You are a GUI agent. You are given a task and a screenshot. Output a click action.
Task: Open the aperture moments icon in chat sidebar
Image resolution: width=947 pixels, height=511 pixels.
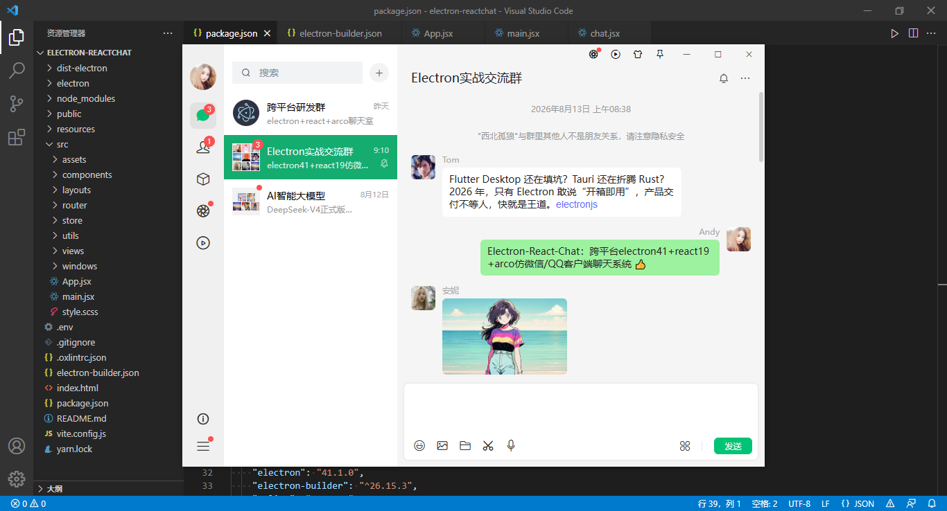point(203,211)
